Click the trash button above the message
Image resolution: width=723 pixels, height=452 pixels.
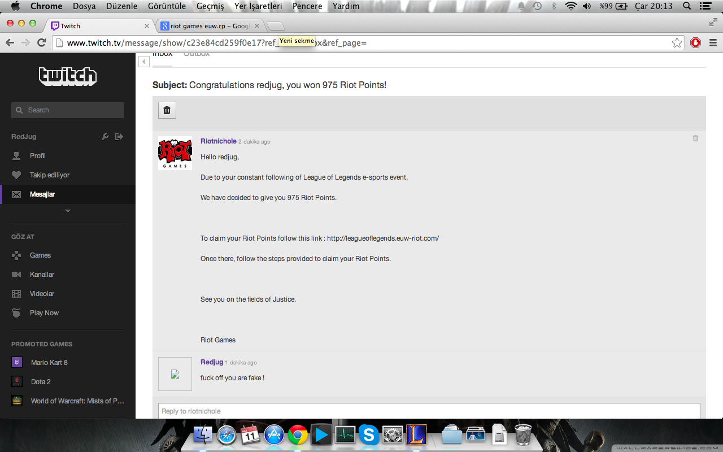pyautogui.click(x=167, y=110)
